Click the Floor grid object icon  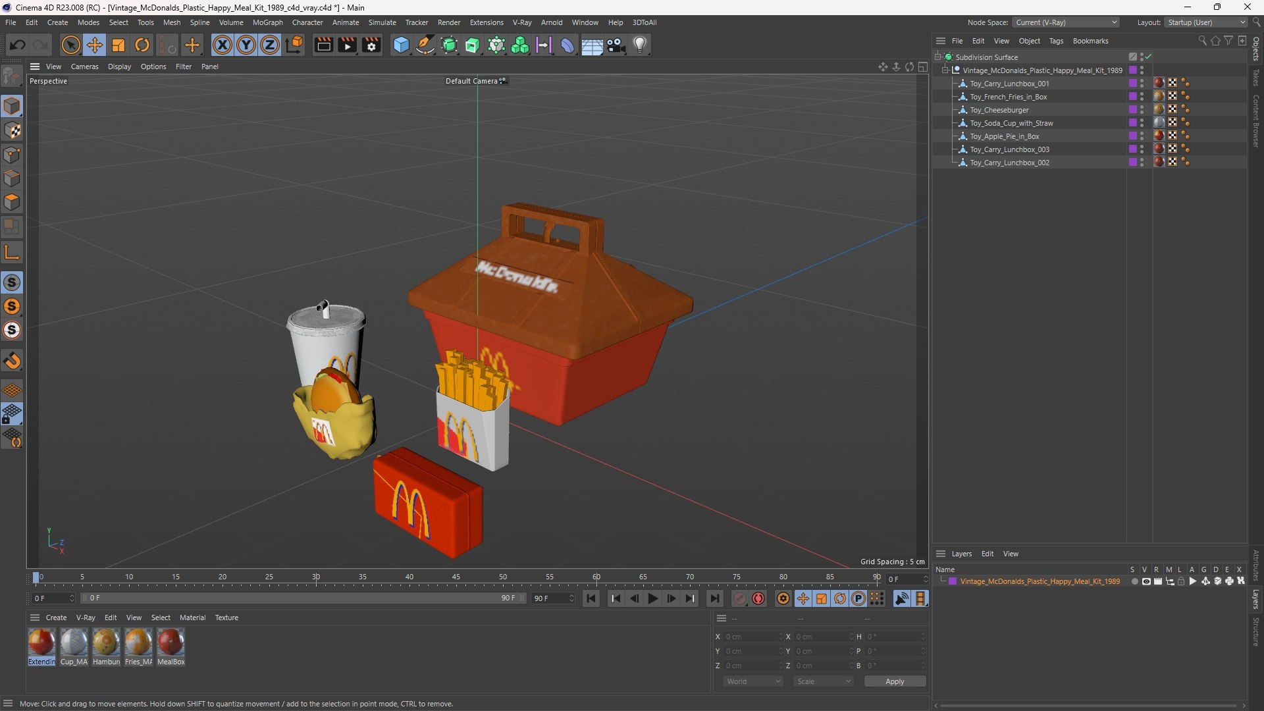pyautogui.click(x=591, y=45)
